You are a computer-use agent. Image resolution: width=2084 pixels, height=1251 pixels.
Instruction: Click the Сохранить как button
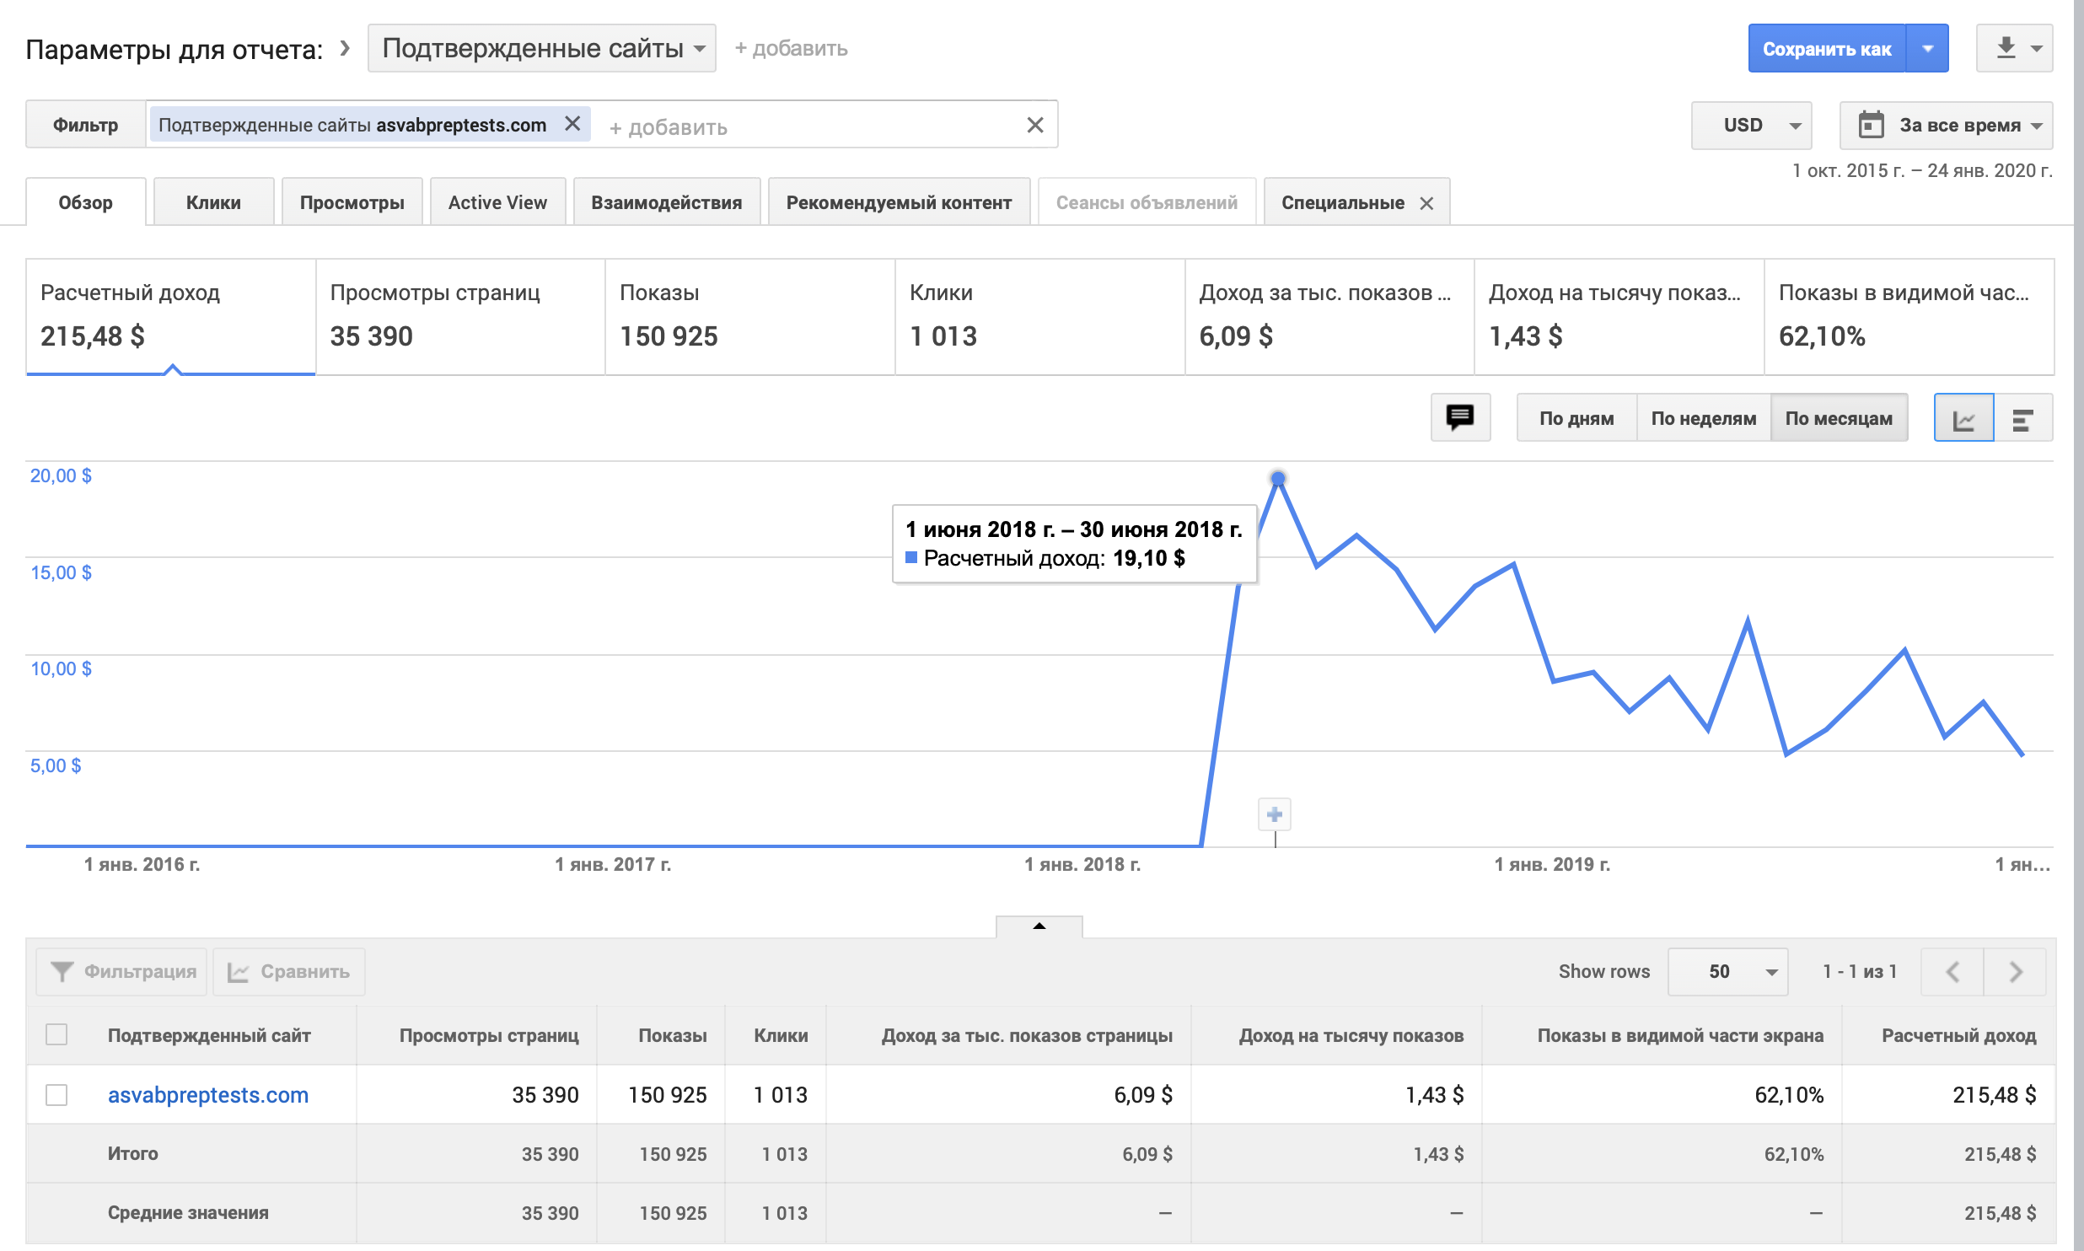(1826, 49)
